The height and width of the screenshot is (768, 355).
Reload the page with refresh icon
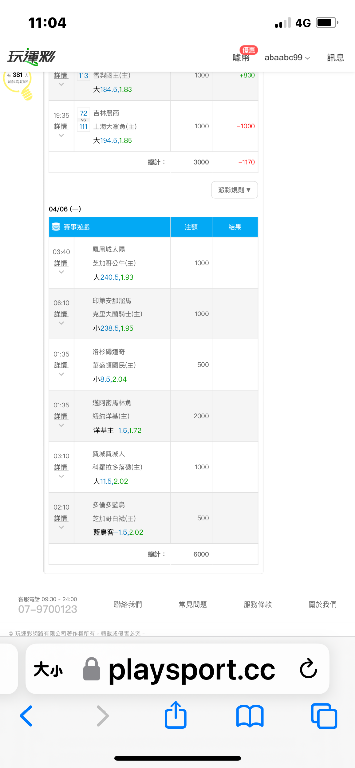point(308,668)
